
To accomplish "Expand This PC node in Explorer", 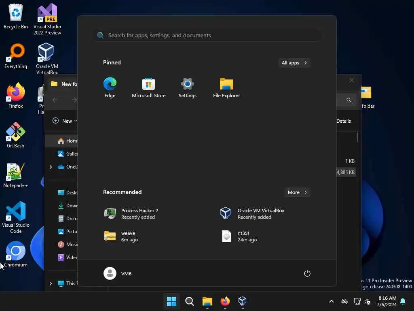I will click(51, 283).
